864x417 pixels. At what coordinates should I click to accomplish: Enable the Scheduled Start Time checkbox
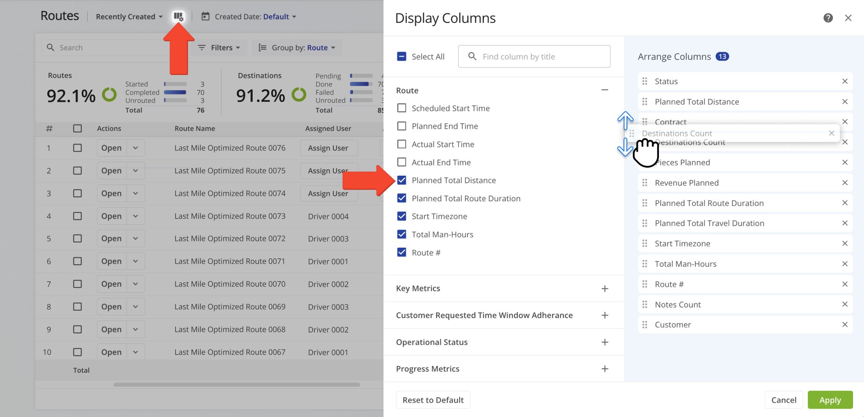tap(401, 108)
